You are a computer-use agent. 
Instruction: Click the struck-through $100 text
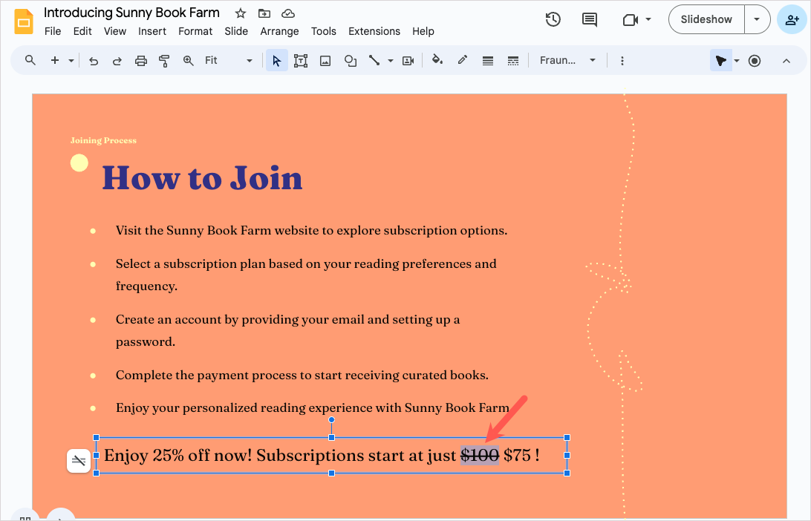tap(480, 456)
